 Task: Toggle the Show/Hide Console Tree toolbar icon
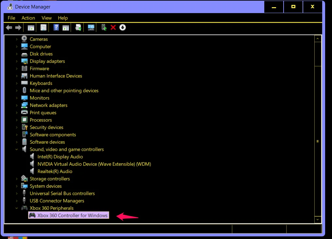click(x=31, y=27)
